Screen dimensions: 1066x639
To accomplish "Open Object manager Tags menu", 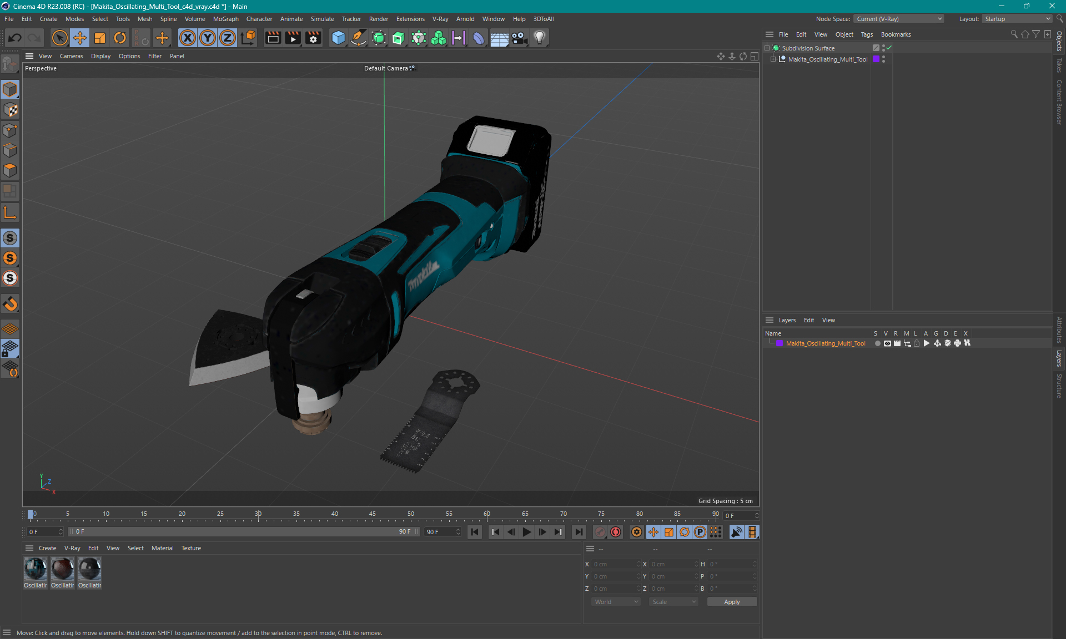I will click(x=867, y=34).
